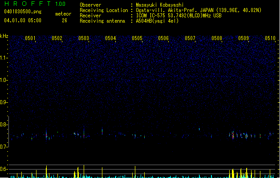Click the 0.8 frequency axis label

pyautogui.click(x=4, y=125)
